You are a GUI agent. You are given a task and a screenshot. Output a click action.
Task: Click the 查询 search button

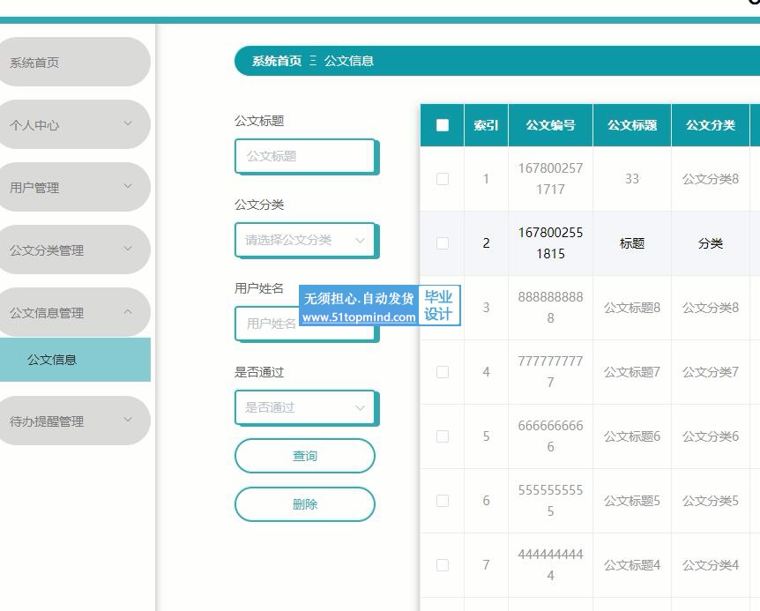point(305,456)
